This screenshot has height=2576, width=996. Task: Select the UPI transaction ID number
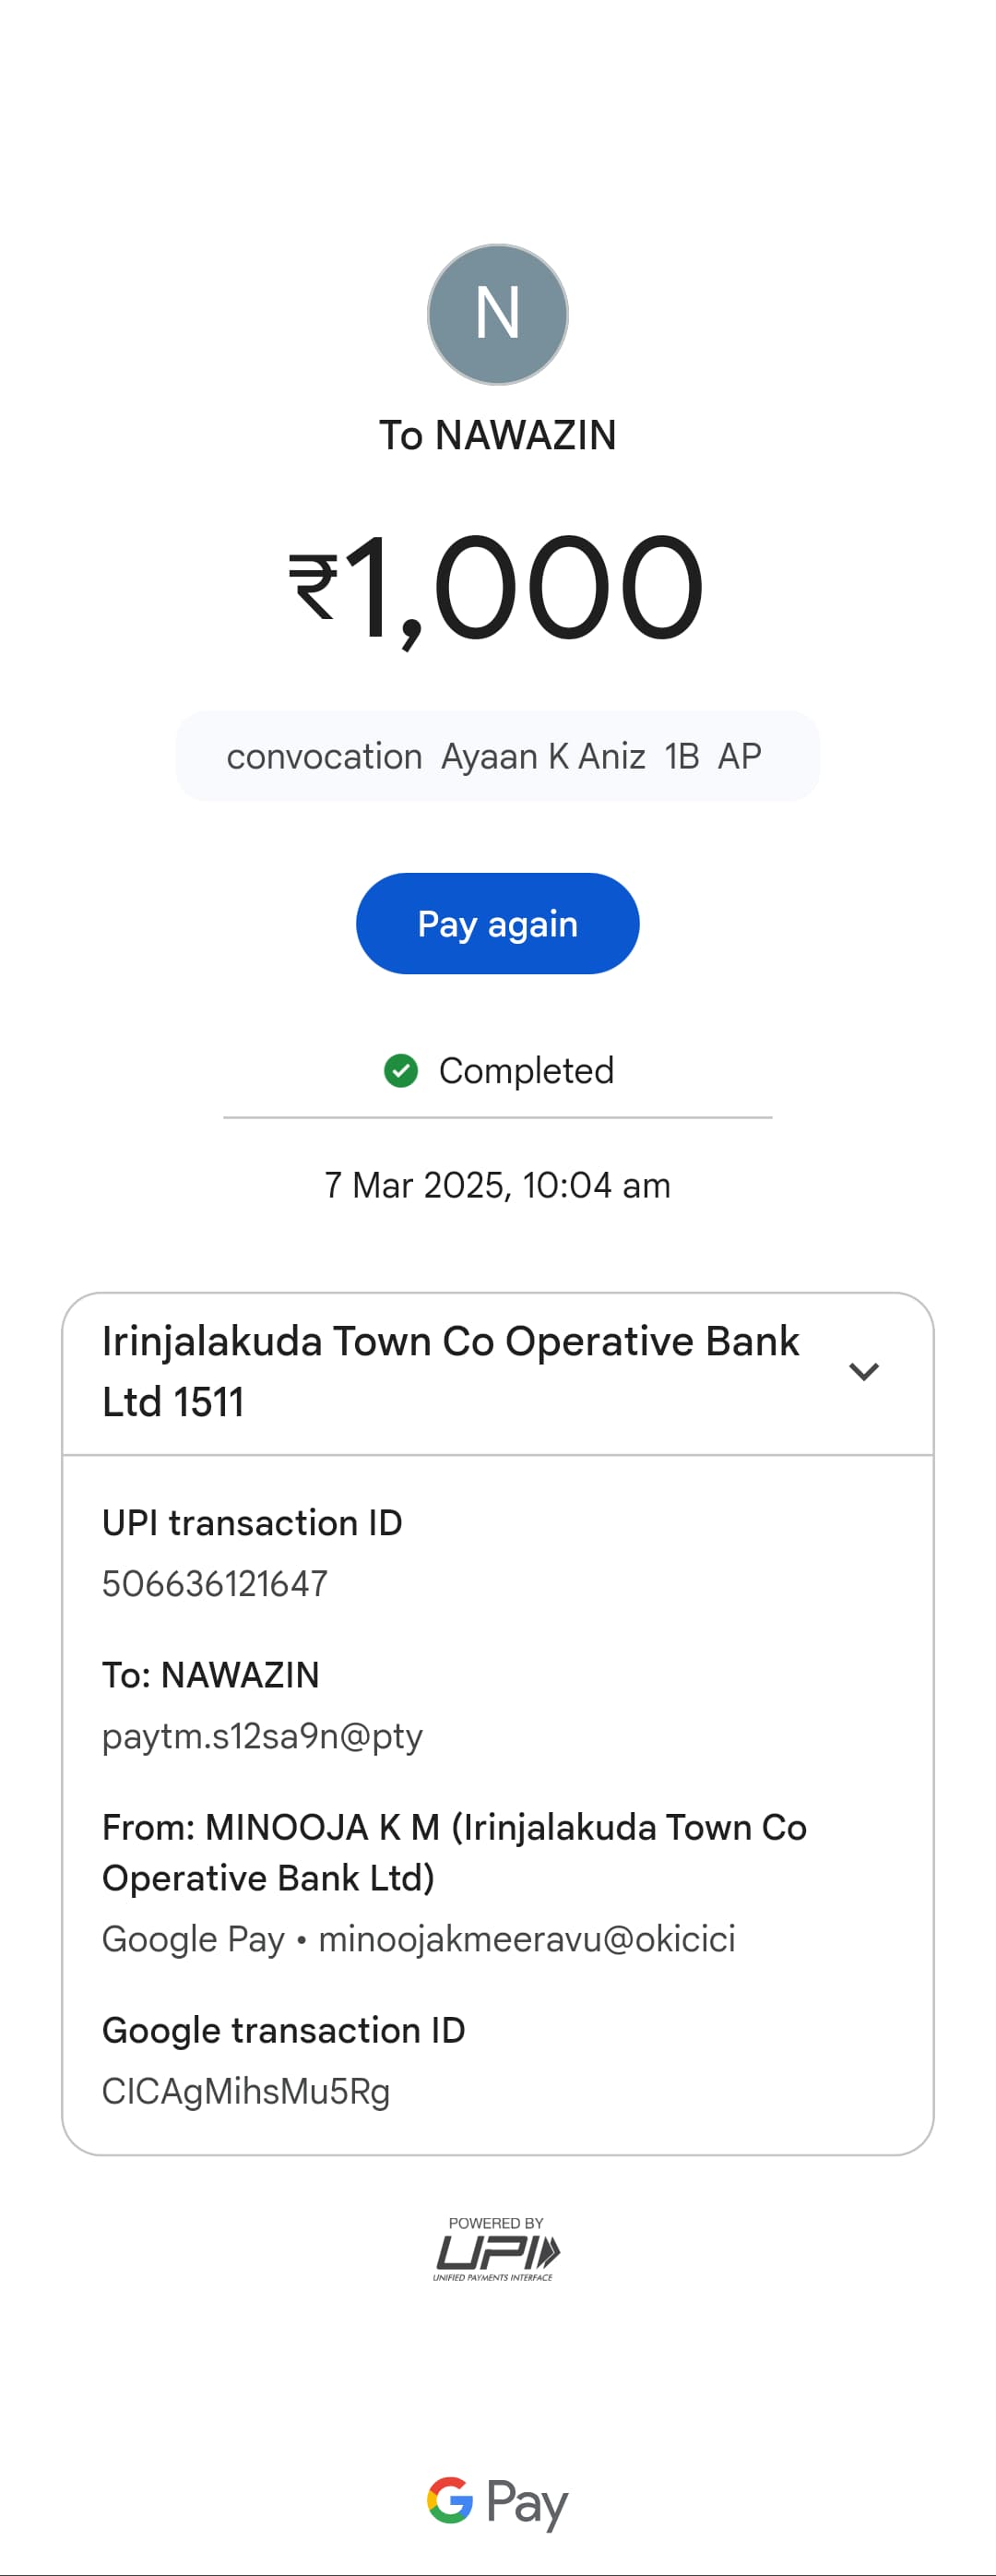click(x=215, y=1583)
